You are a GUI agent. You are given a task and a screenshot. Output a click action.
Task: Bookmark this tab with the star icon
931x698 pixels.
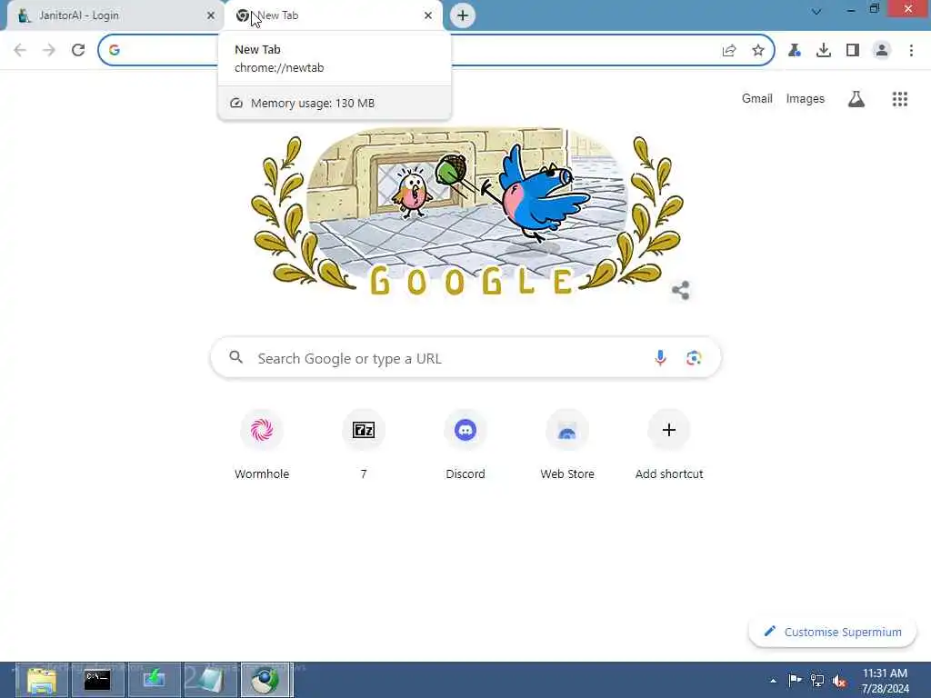[x=758, y=51]
